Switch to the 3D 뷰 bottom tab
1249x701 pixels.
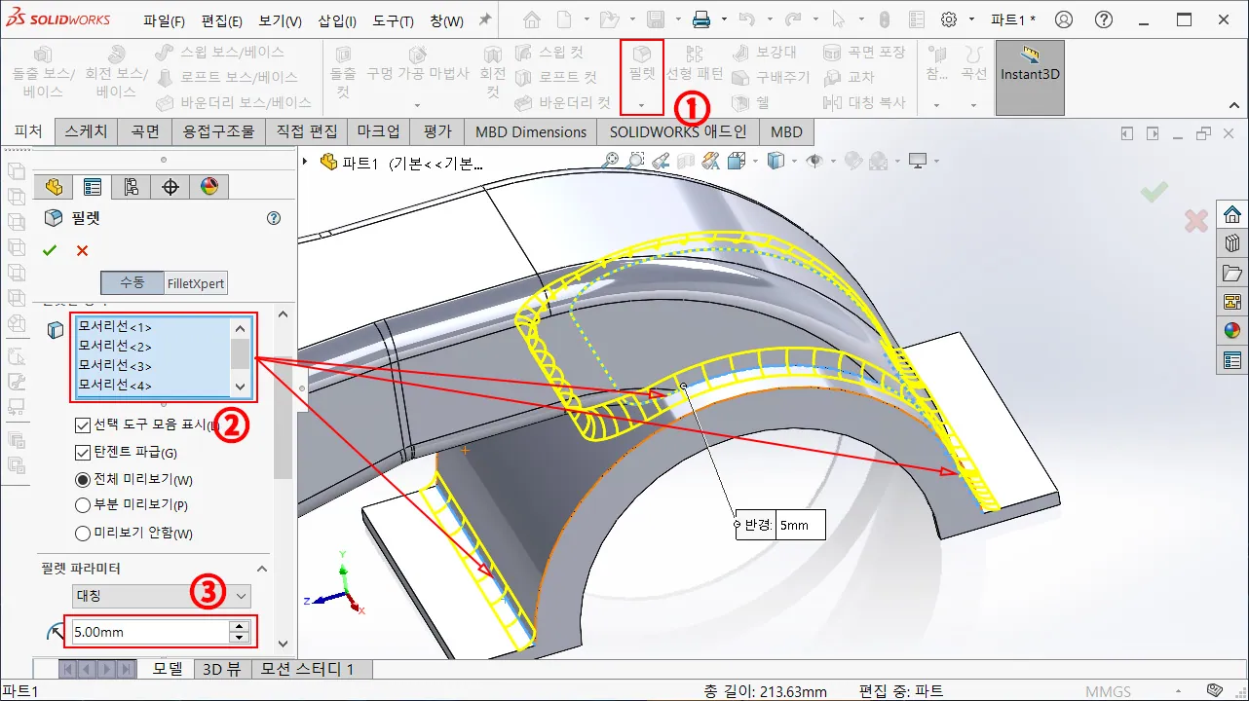click(x=222, y=669)
